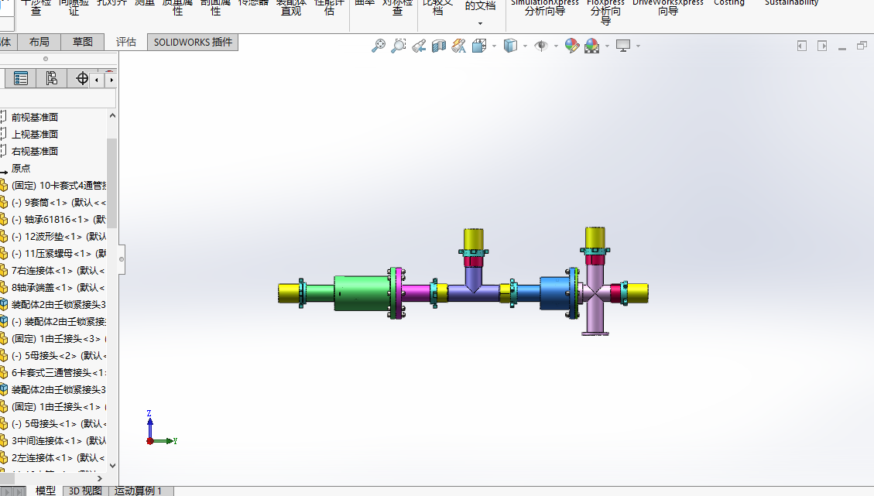The width and height of the screenshot is (874, 496).
Task: Select 上视基准面 in the feature tree
Action: [x=35, y=135]
